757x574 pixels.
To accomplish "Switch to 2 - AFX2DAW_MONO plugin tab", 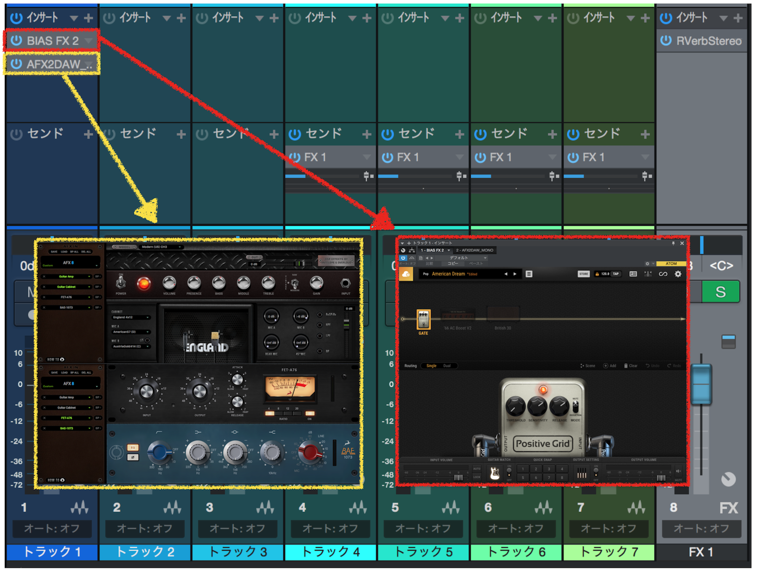I will [475, 250].
